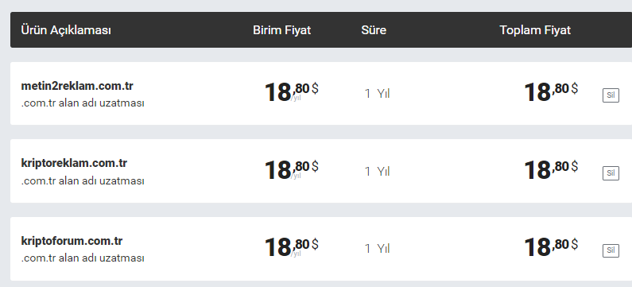This screenshot has height=287, width=632.
Task: Remove kriptoreklam.com.tr with its Sil button
Action: tap(611, 173)
